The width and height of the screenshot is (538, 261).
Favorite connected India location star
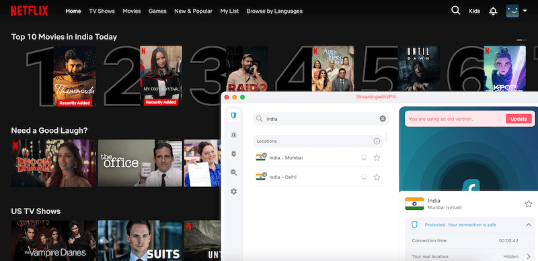click(x=529, y=204)
